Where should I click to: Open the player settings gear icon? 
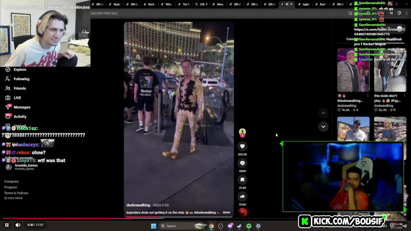(392, 225)
